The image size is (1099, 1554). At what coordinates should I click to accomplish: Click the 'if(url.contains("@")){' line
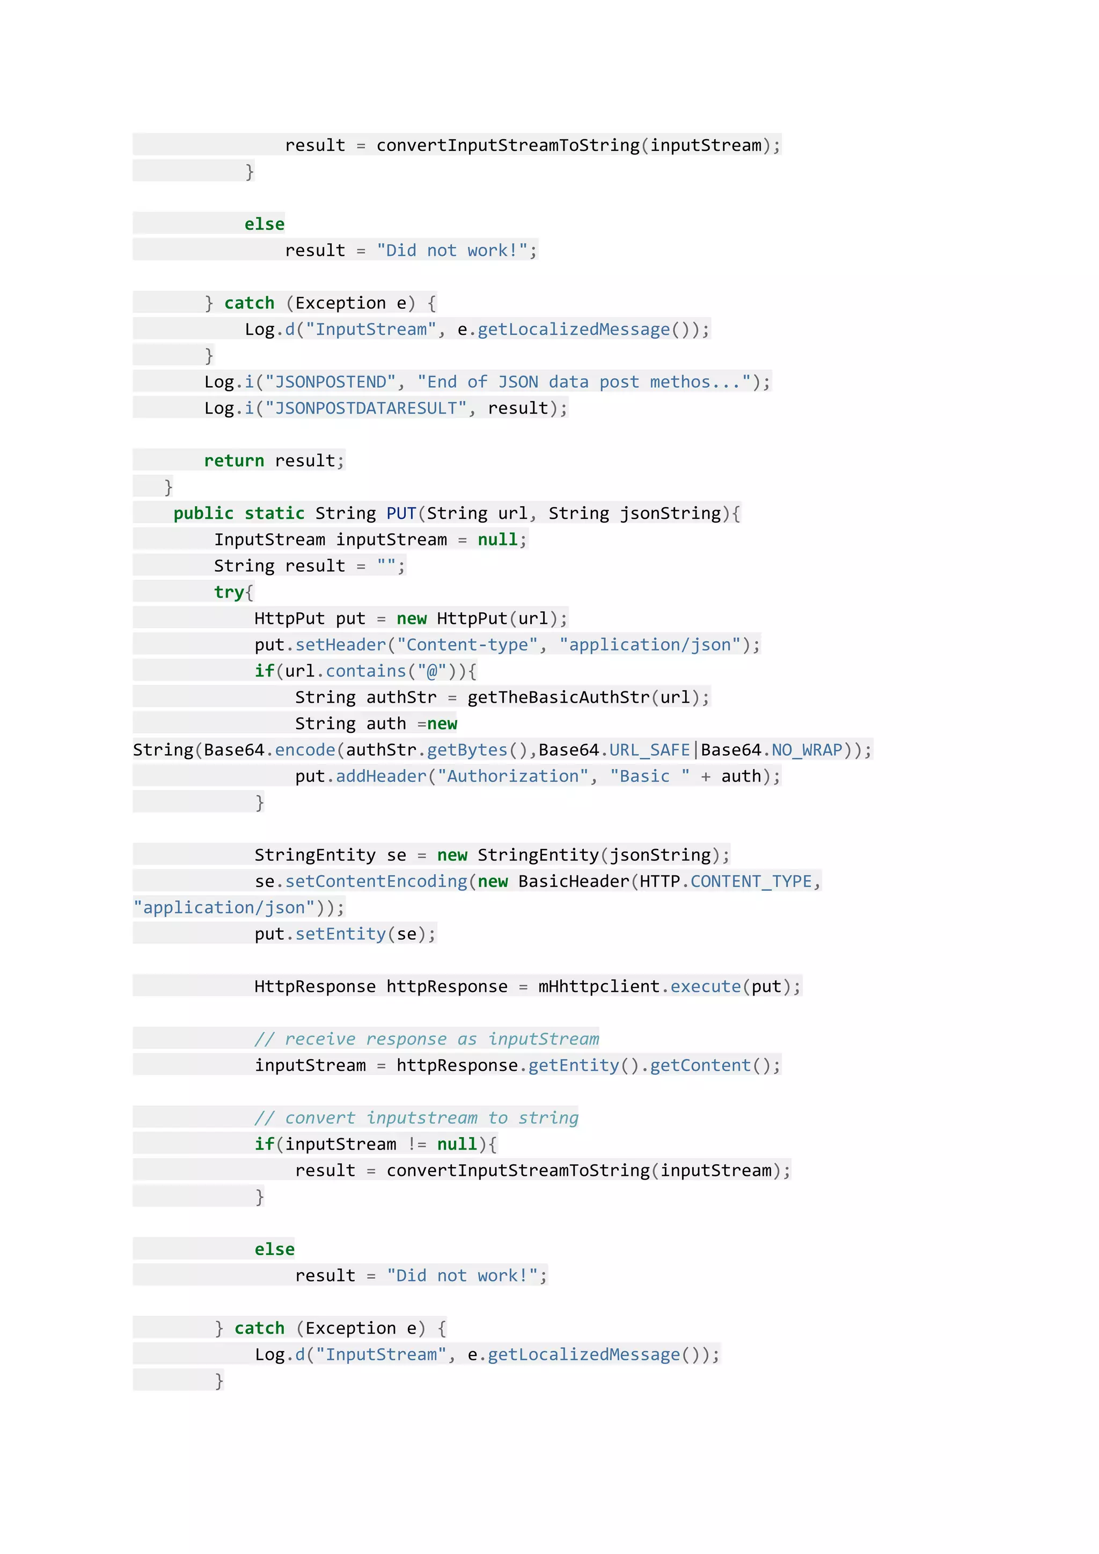pos(365,672)
